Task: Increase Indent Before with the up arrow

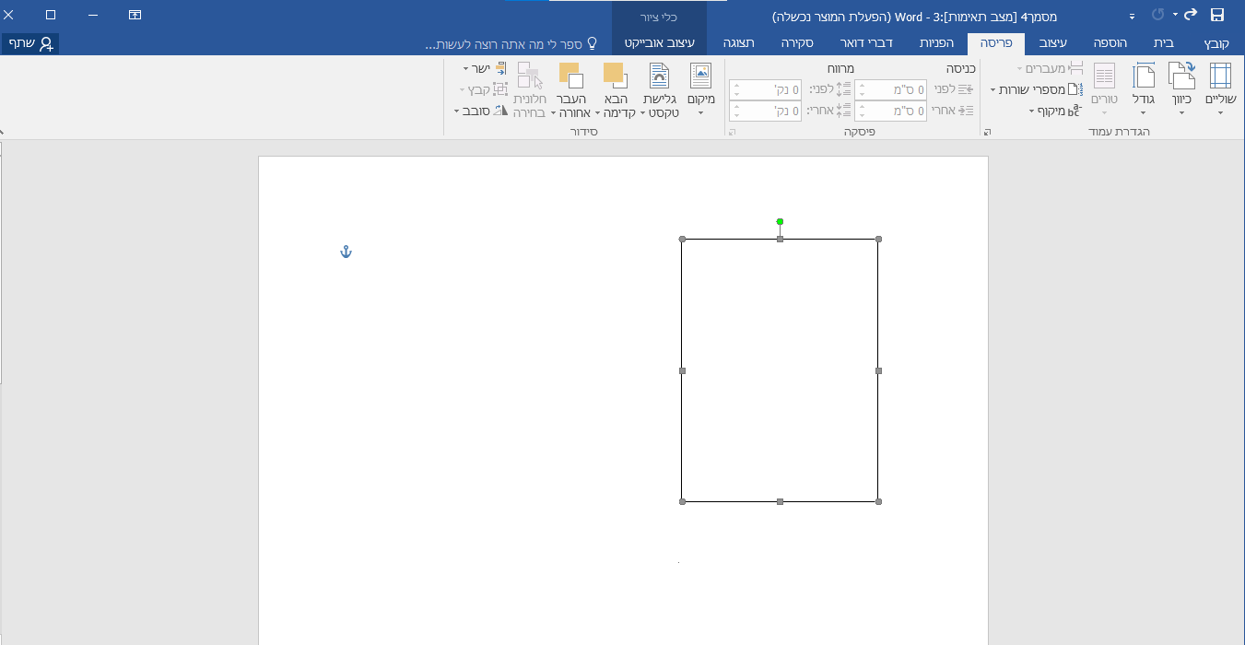Action: (x=861, y=85)
